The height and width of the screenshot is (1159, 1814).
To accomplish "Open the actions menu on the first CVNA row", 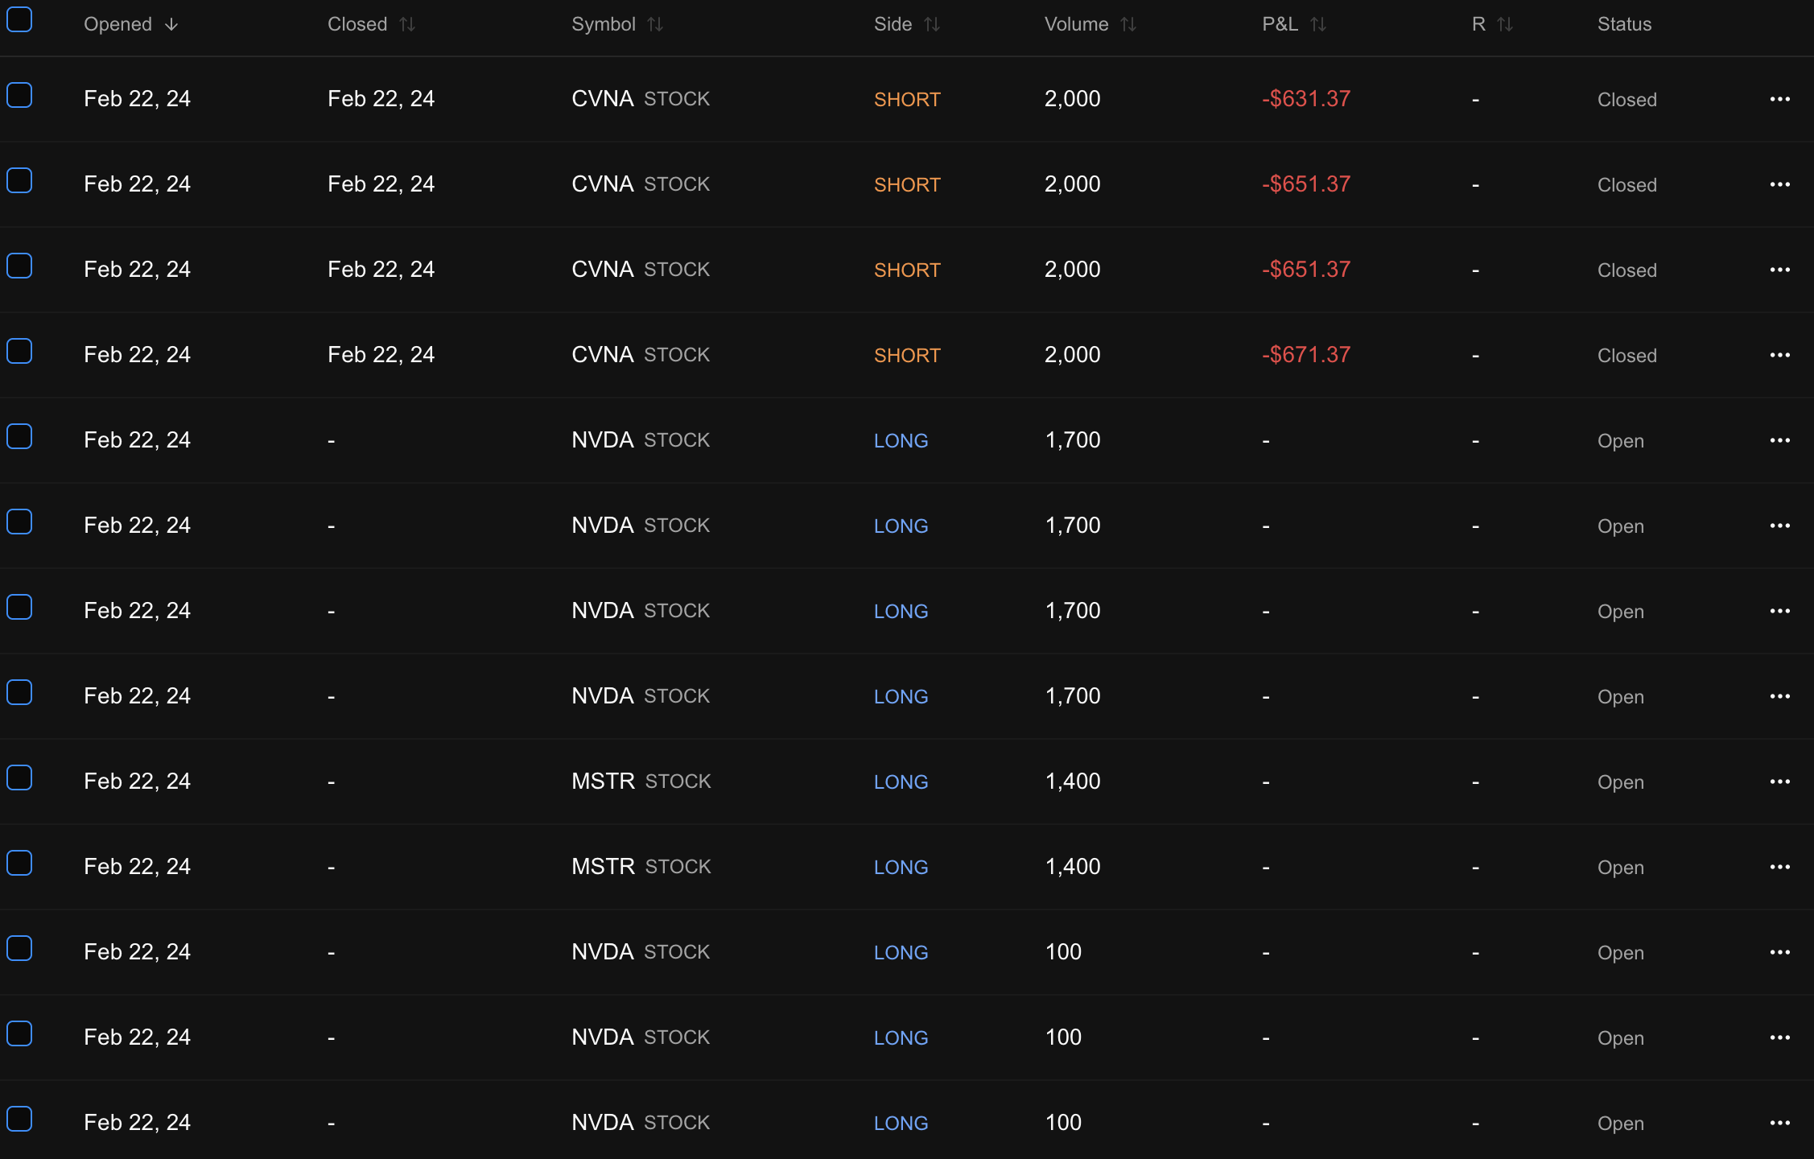I will coord(1780,99).
